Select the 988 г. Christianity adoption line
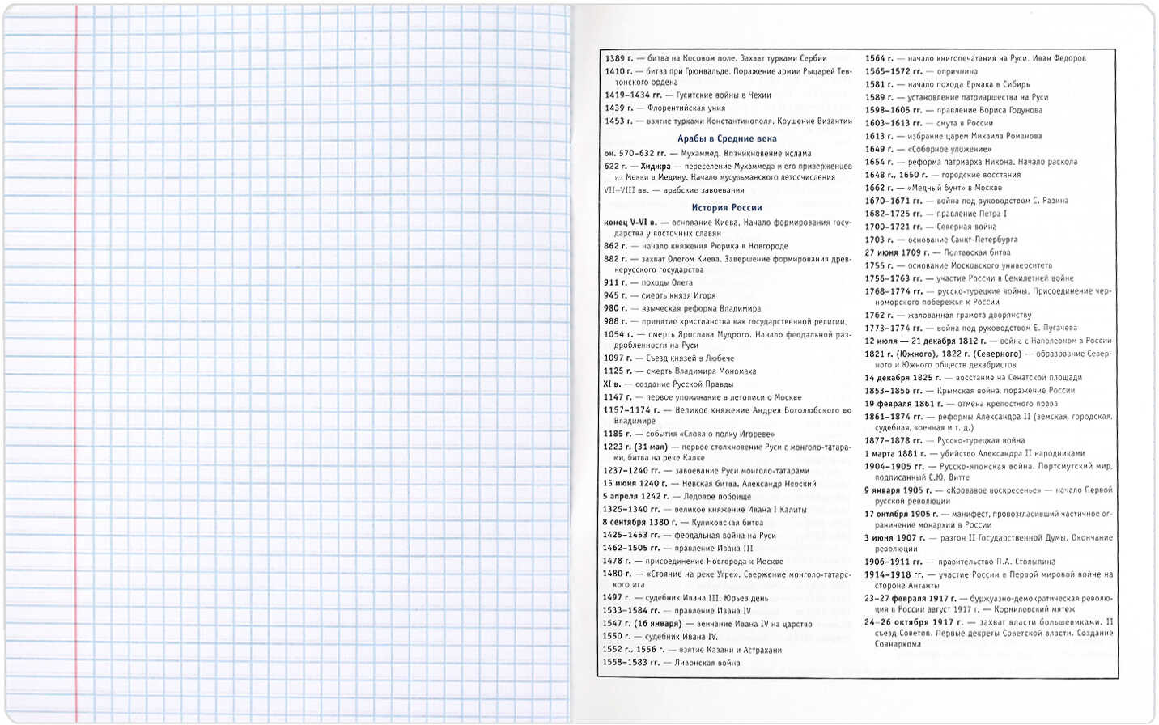This screenshot has height=725, width=1159. tap(724, 321)
